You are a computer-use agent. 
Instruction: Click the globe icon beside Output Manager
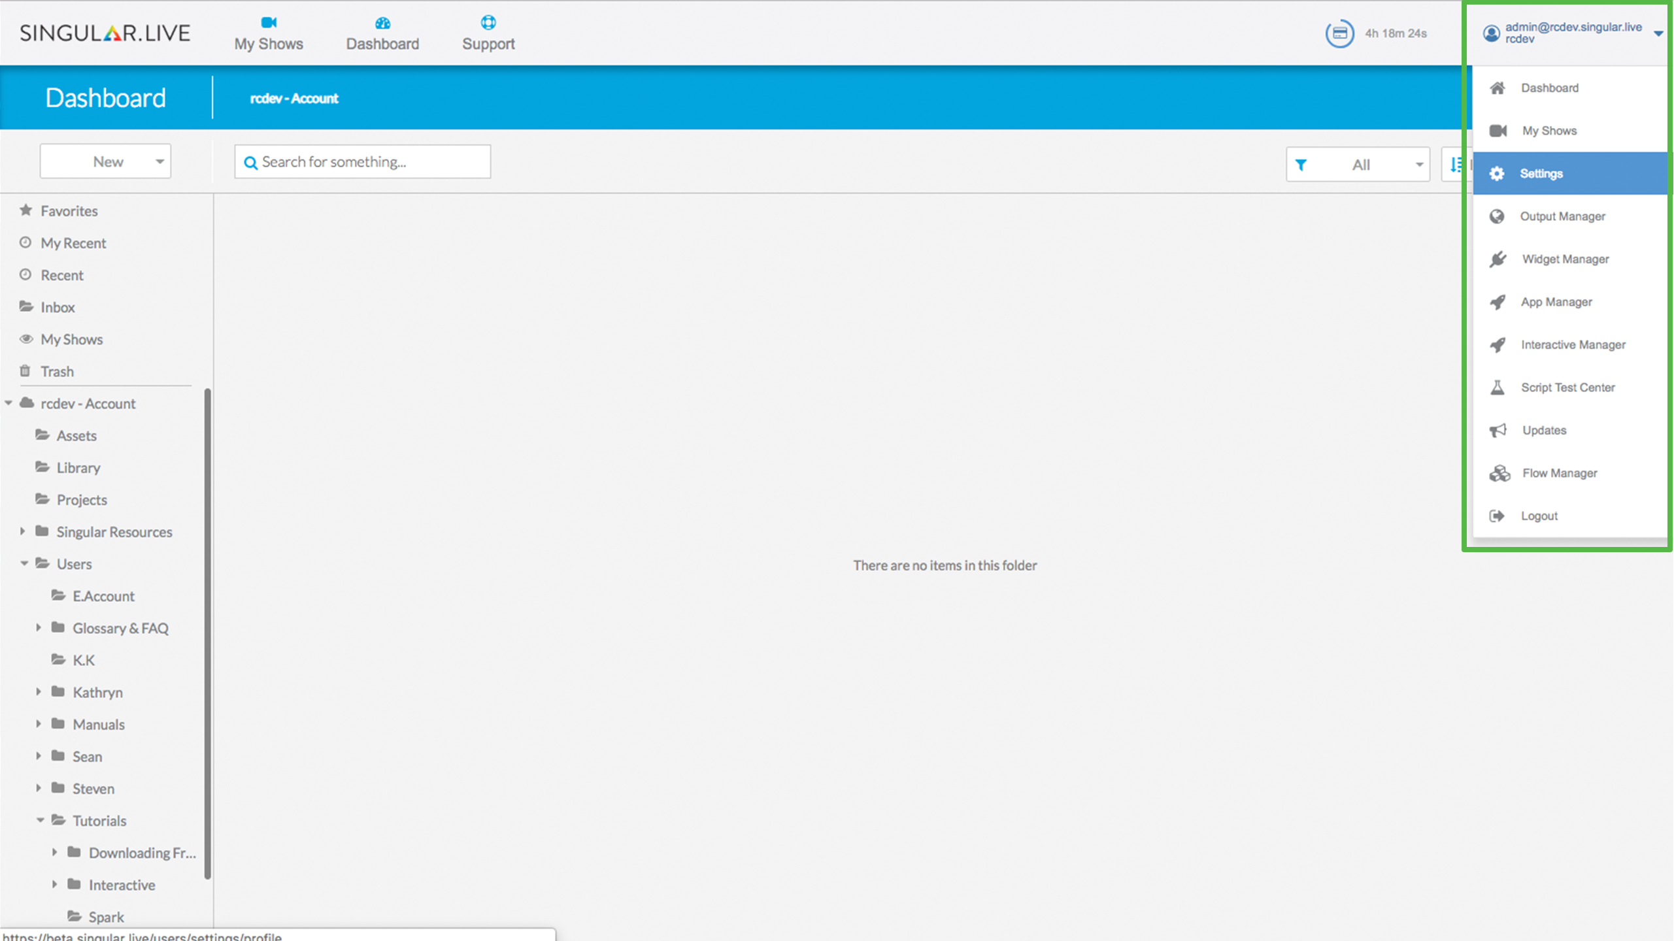point(1497,216)
